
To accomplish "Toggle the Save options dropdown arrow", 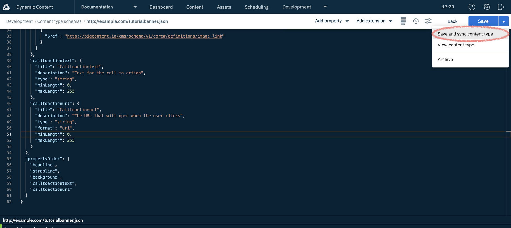I will [504, 21].
